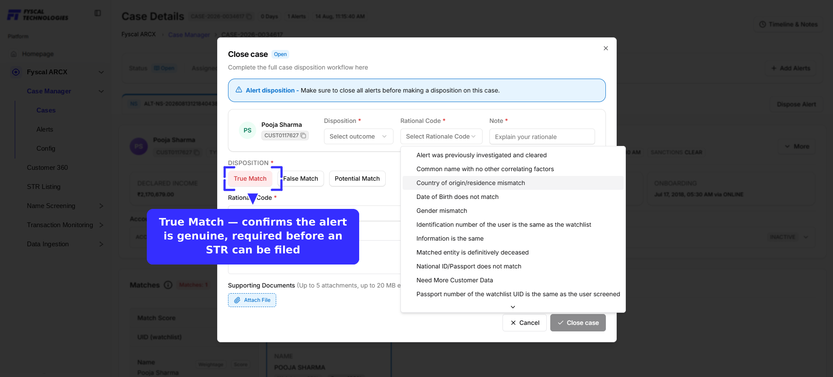This screenshot has width=833, height=377.
Task: Click the 'Explain your rationale' note field
Action: coord(542,136)
